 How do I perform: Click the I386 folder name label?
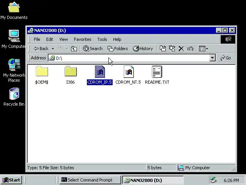(x=70, y=82)
